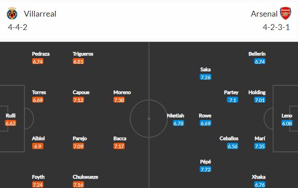The height and width of the screenshot is (188, 298).
Task: Click on player Bellerín
Action: [257, 54]
